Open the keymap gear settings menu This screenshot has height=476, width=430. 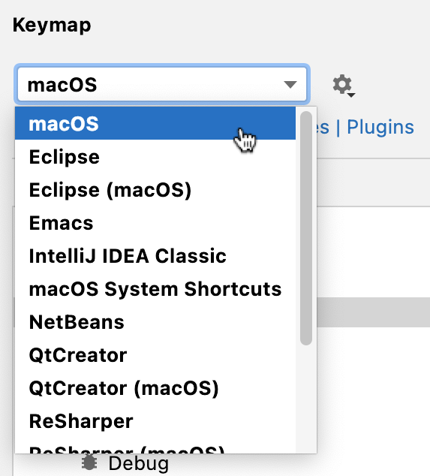343,86
